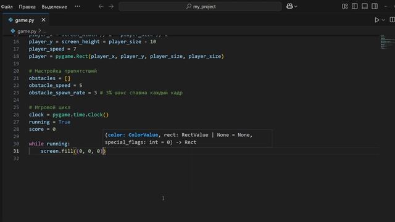Click 'running = True' on line 27

click(49, 122)
